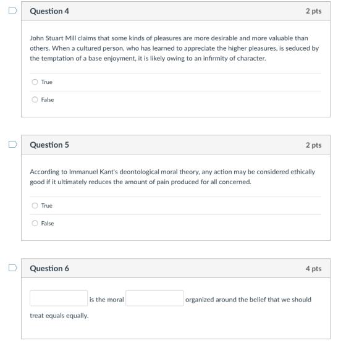Click the Question 5 header title

click(x=49, y=145)
